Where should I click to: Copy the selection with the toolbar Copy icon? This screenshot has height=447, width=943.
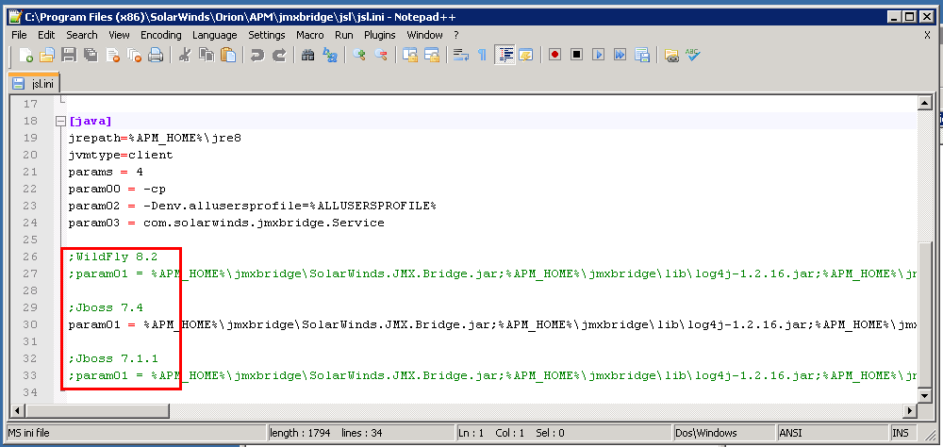click(x=207, y=56)
